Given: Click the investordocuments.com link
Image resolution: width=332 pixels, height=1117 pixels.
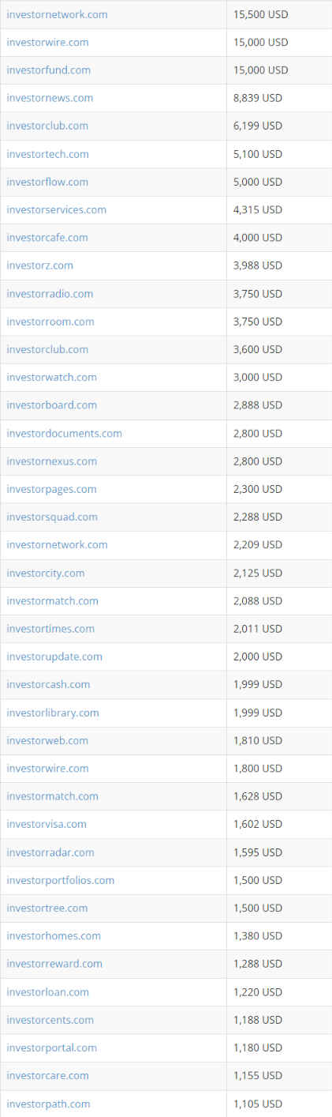Looking at the screenshot, I should tap(64, 434).
